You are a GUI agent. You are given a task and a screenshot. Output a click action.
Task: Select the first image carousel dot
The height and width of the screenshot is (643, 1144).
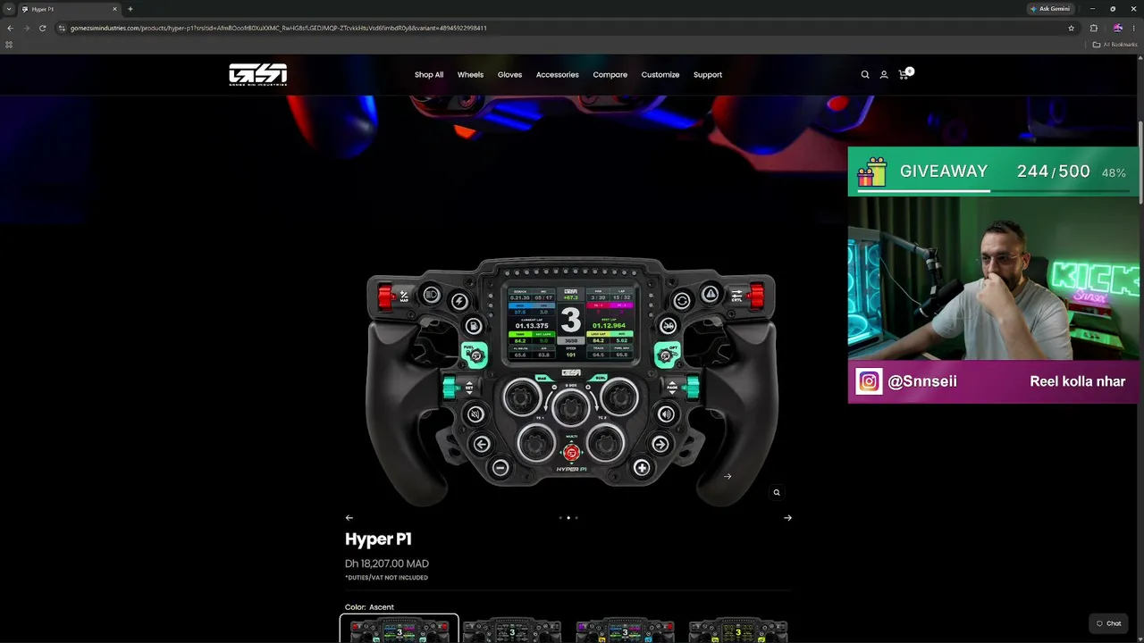[560, 518]
